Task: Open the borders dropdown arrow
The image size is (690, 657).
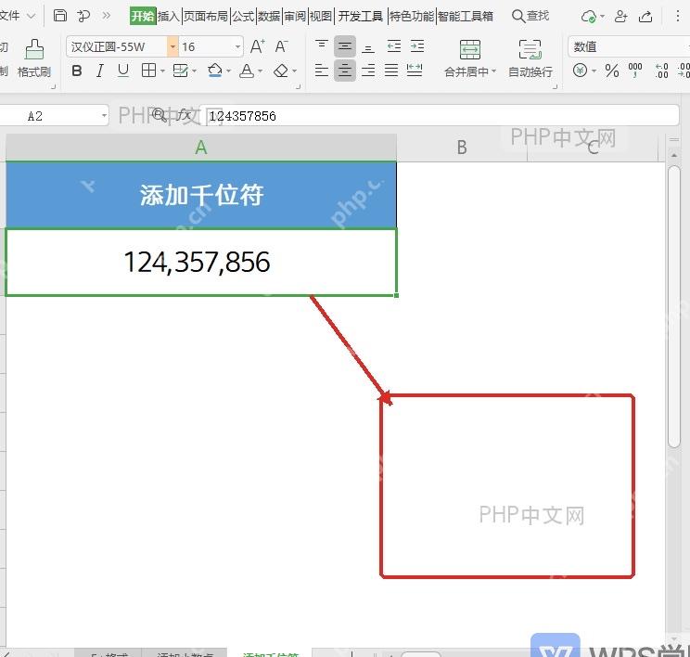Action: pos(162,71)
